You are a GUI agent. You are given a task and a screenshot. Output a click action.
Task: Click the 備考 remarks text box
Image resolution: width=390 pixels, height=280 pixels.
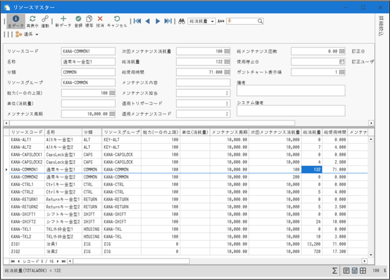[x=290, y=91]
